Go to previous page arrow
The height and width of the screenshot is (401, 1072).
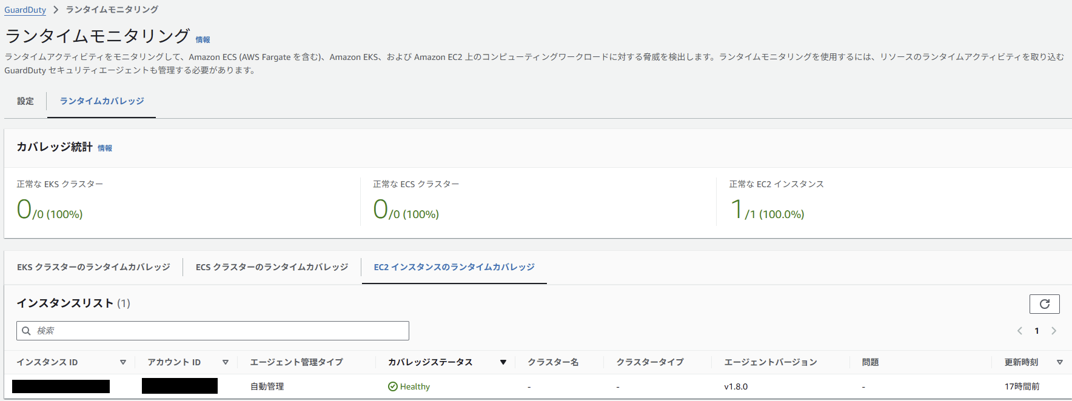pyautogui.click(x=1020, y=331)
